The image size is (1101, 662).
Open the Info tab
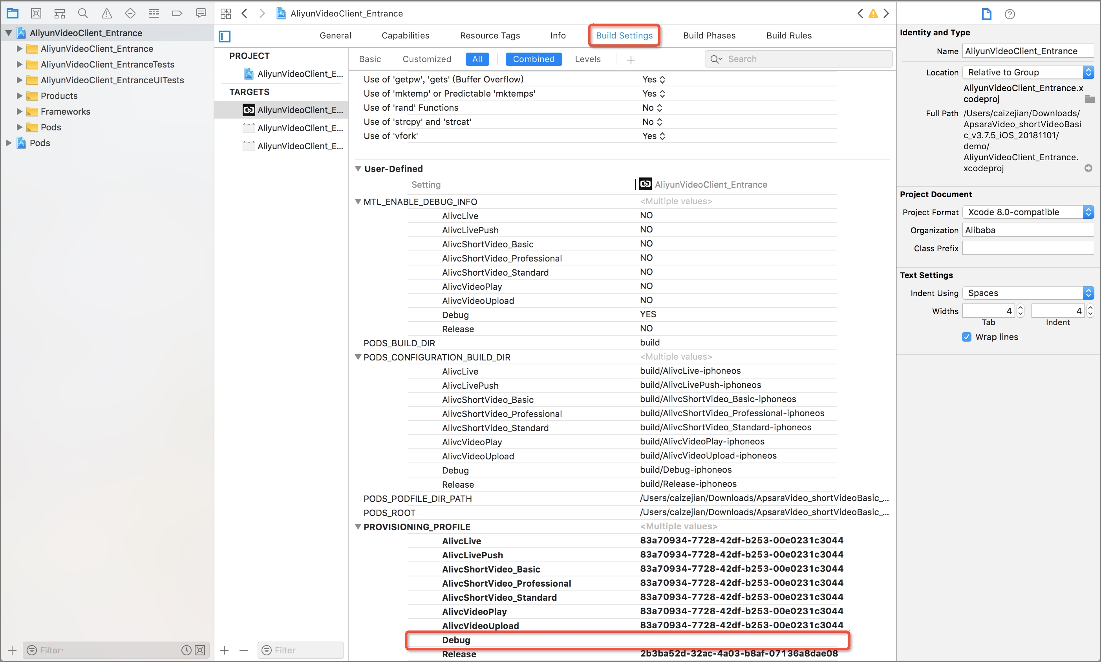(558, 35)
